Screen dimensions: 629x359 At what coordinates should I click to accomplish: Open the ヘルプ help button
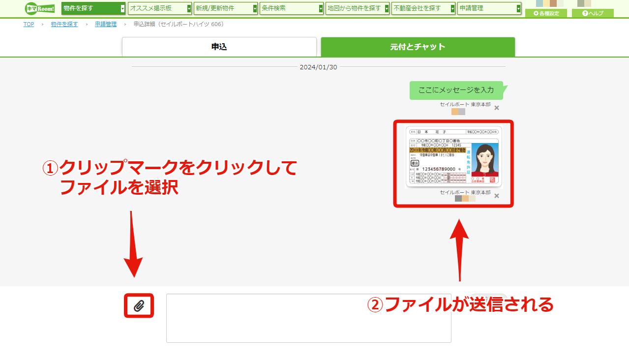593,13
